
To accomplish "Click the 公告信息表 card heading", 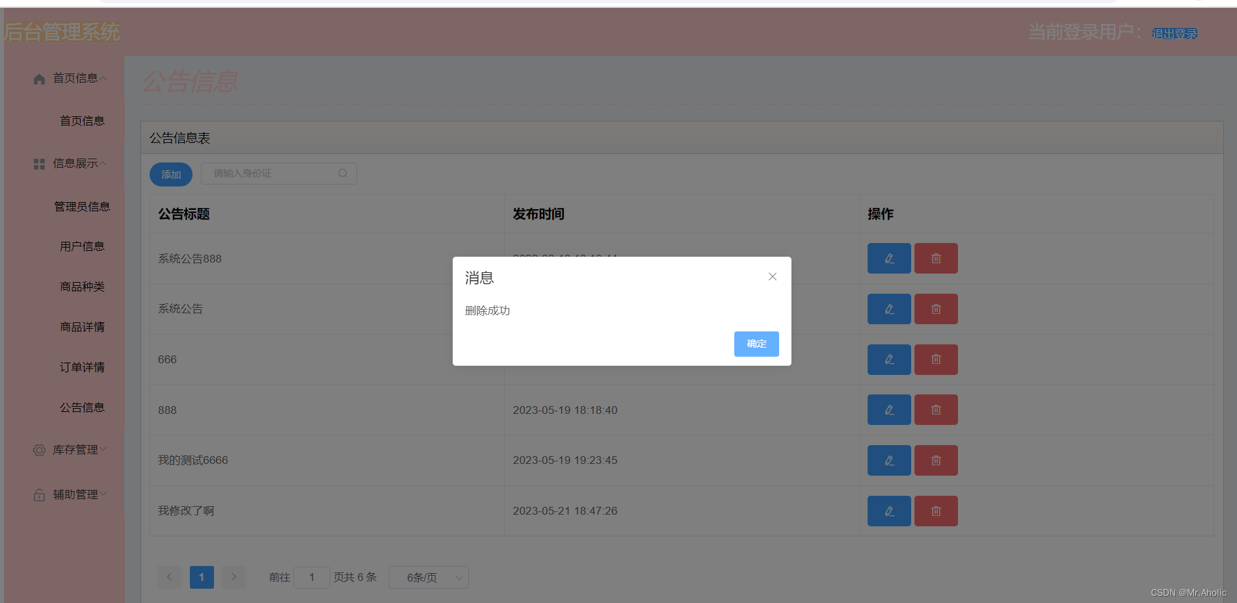I will point(180,138).
